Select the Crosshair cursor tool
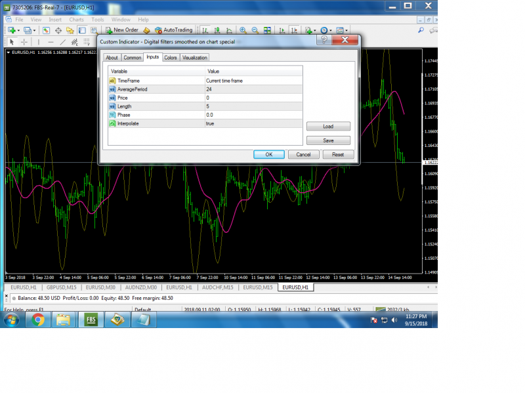Viewport: 525px width, 393px height. 24,42
